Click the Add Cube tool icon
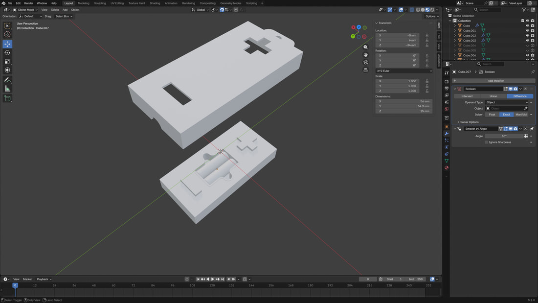This screenshot has width=538, height=303. click(7, 98)
